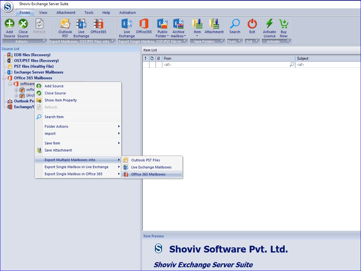Viewport: 361px width, 271px height.
Task: Choose Office 365 Mailboxes in submenu
Action: point(152,174)
